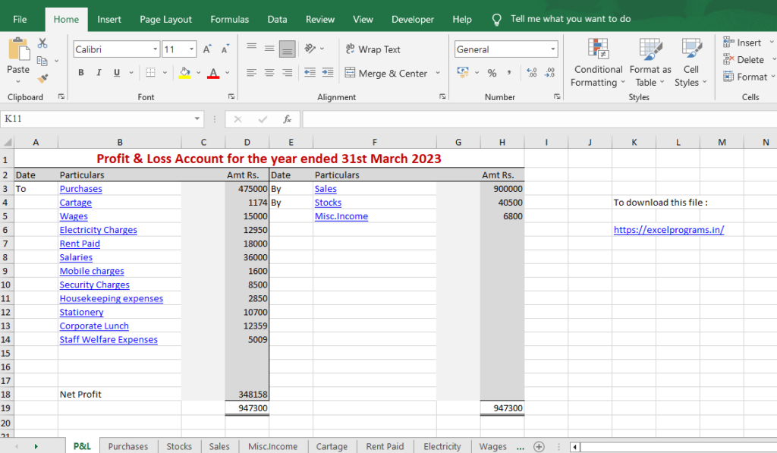Open the Developer ribbon tab
The image size is (777, 453).
[413, 19]
